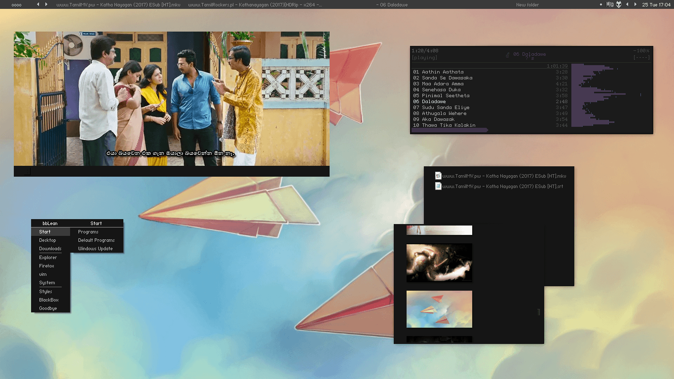Click the .srt file icon in the folder window
This screenshot has height=379, width=674.
(x=438, y=186)
